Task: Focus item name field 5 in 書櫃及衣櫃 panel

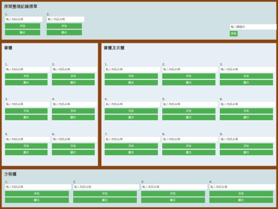Action: tap(190, 104)
